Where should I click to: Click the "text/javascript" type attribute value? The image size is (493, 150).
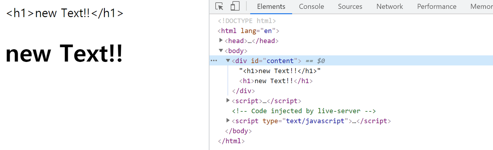click(x=315, y=121)
